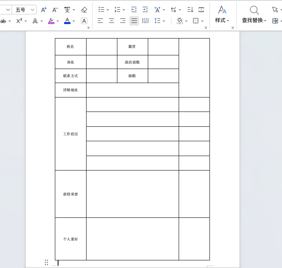Apply strikethrough formatting
This screenshot has width=282, height=268.
coord(3,21)
